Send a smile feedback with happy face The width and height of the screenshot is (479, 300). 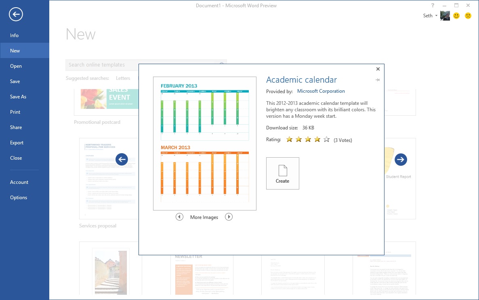tap(456, 16)
